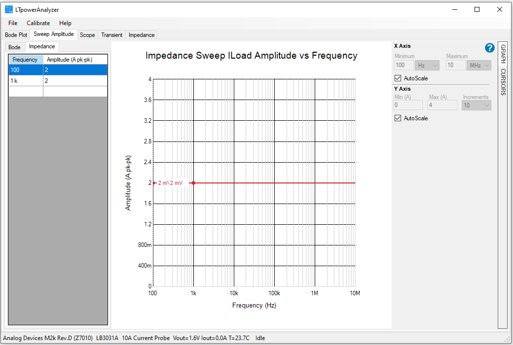Viewport: 513px width, 345px height.
Task: Select the Transient tab
Action: click(111, 34)
